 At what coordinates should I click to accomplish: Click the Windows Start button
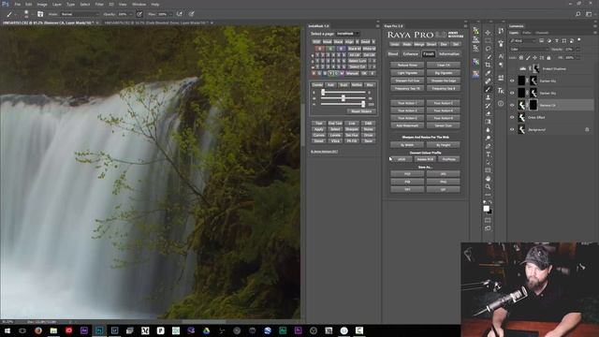coord(7,330)
